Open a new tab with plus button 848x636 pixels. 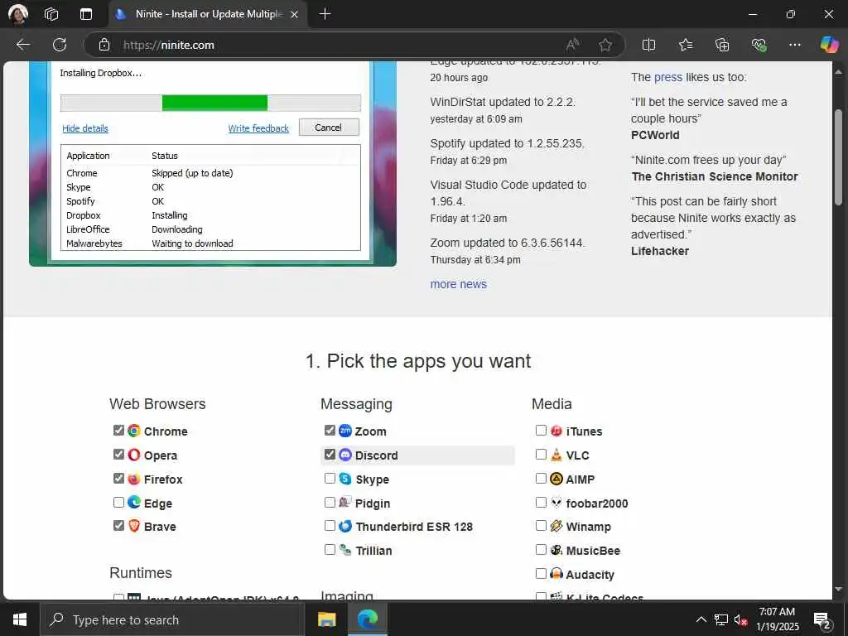point(325,14)
